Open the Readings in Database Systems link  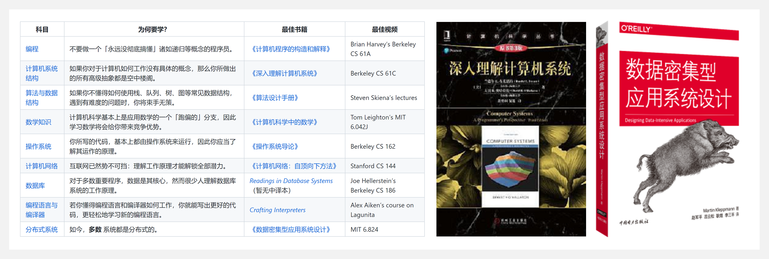point(291,181)
